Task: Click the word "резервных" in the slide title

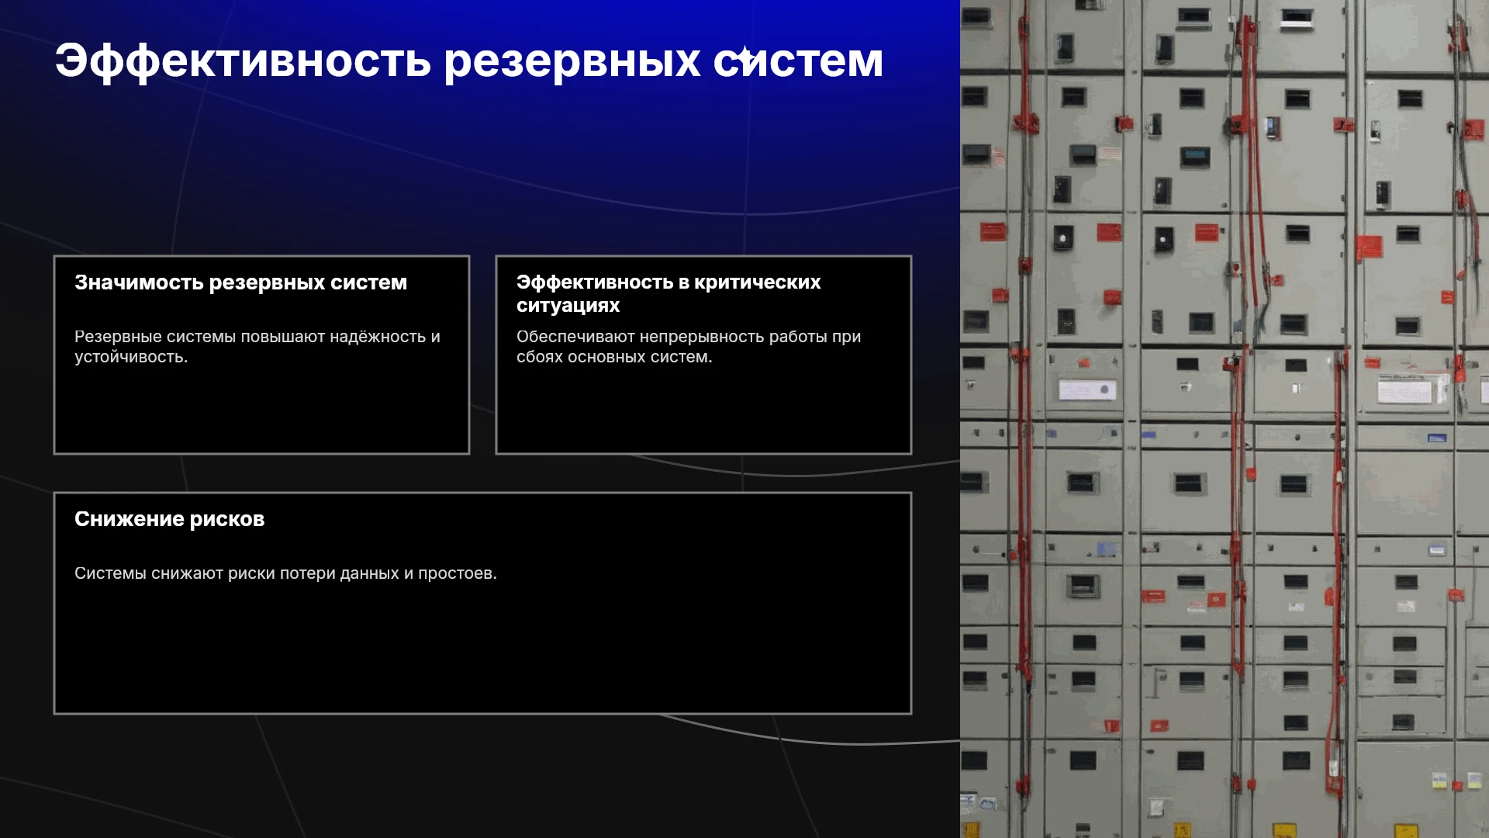Action: click(572, 61)
